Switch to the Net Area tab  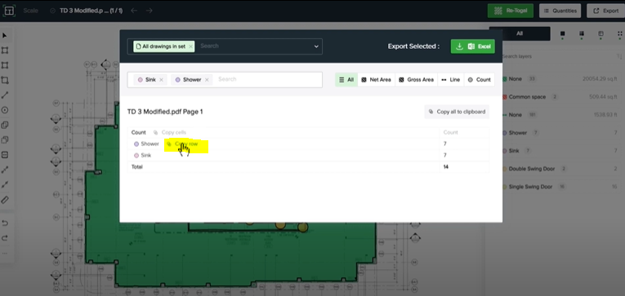(x=376, y=80)
